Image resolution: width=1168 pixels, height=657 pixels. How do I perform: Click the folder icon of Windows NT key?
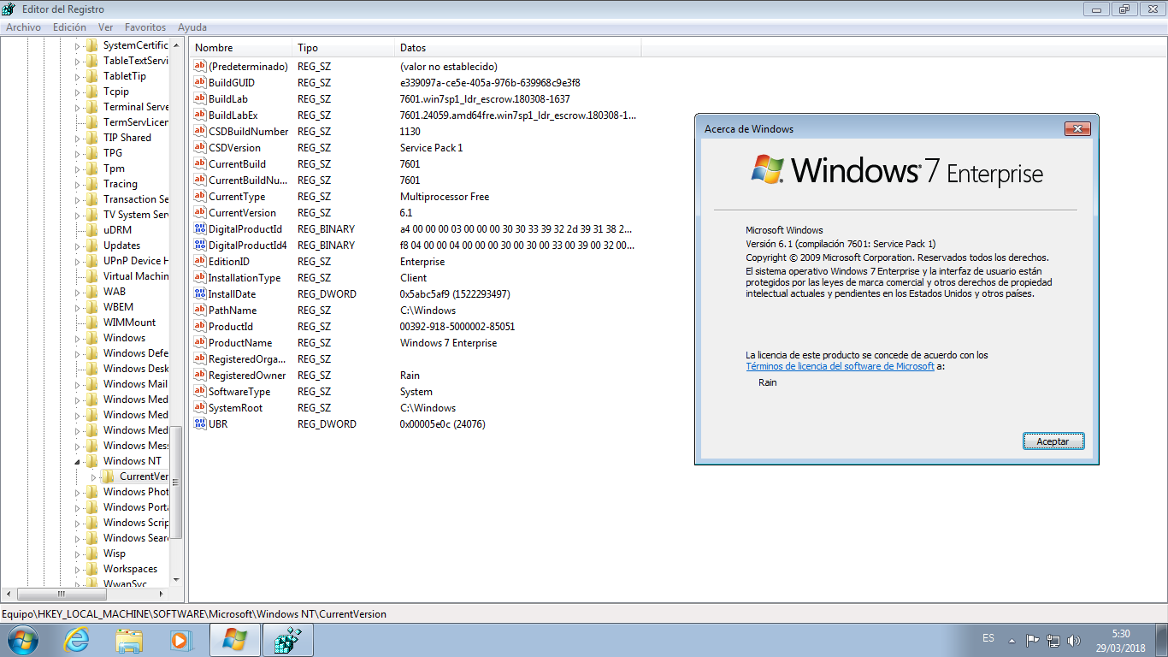pos(91,461)
